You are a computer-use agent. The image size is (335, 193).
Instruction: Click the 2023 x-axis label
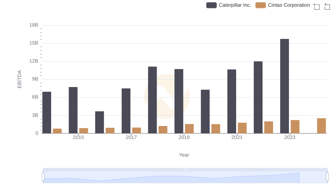pos(290,137)
